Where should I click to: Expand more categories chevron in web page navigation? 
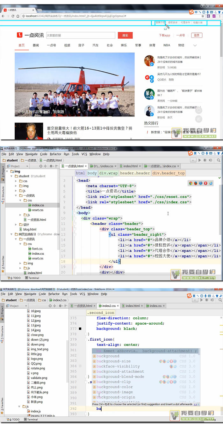195,45
